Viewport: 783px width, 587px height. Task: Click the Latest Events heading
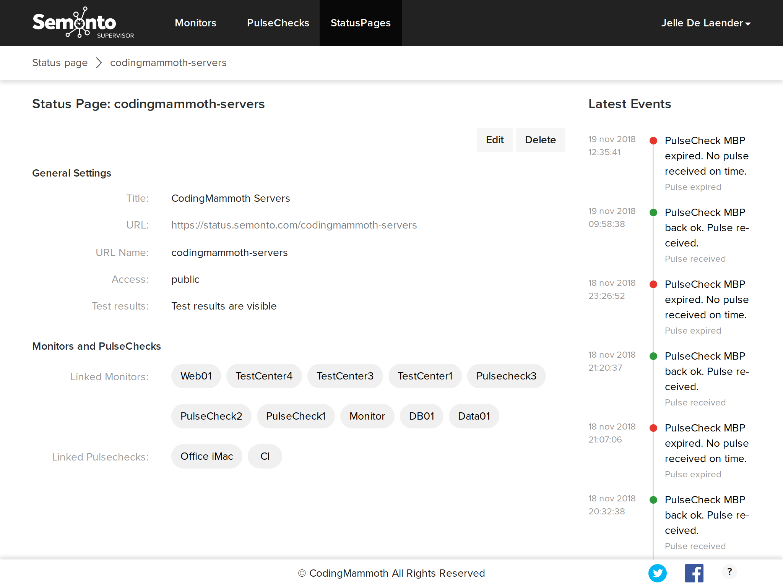(x=630, y=104)
